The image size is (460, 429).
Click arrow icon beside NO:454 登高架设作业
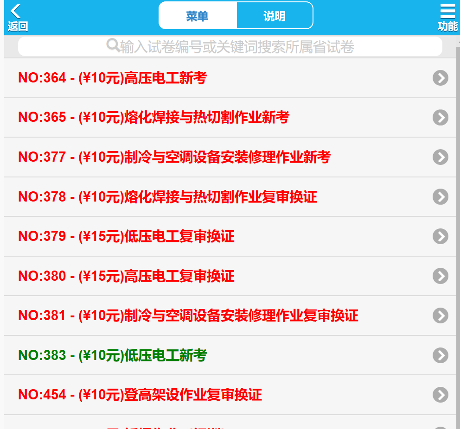[440, 395]
